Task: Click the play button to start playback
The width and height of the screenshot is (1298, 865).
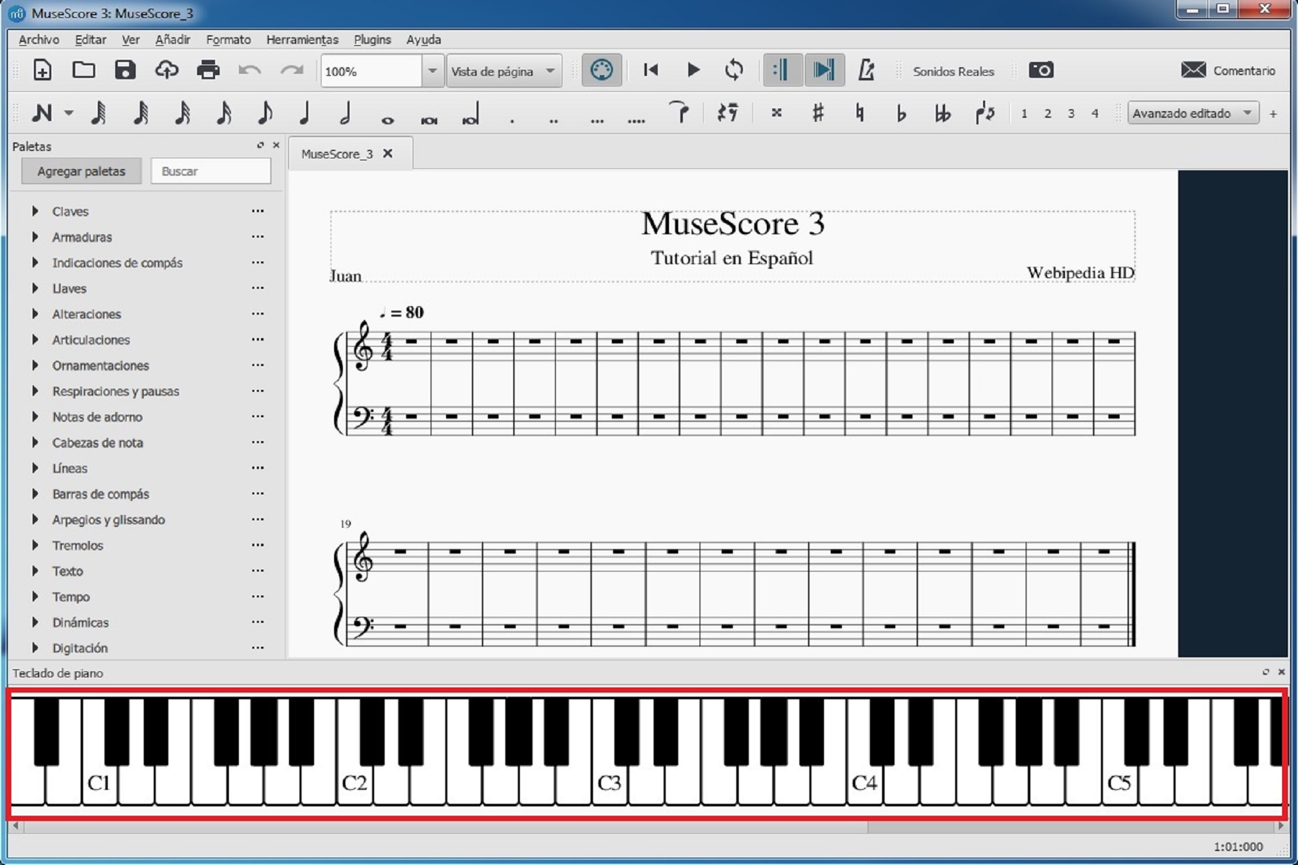Action: [692, 71]
